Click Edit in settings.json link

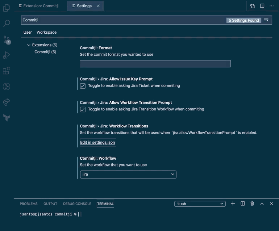97,142
